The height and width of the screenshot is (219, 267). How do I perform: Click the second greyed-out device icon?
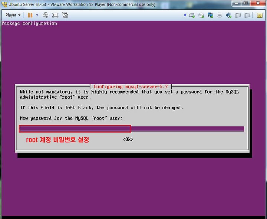pyautogui.click(x=247, y=15)
